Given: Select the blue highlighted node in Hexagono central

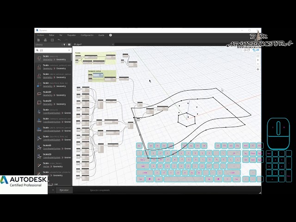Looking at the screenshot, I should click(x=98, y=75).
